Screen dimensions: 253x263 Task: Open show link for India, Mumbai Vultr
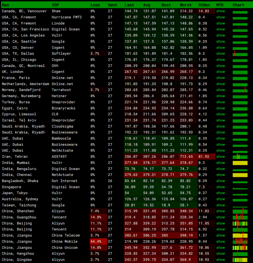click(x=220, y=163)
